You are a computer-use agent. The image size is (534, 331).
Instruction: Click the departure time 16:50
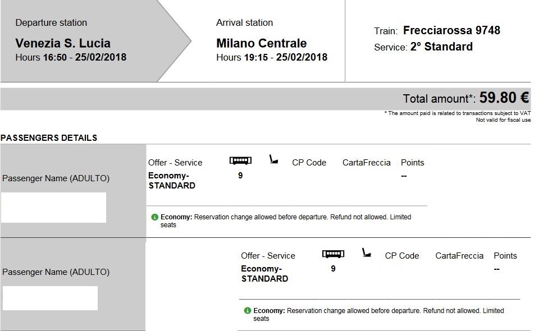55,57
